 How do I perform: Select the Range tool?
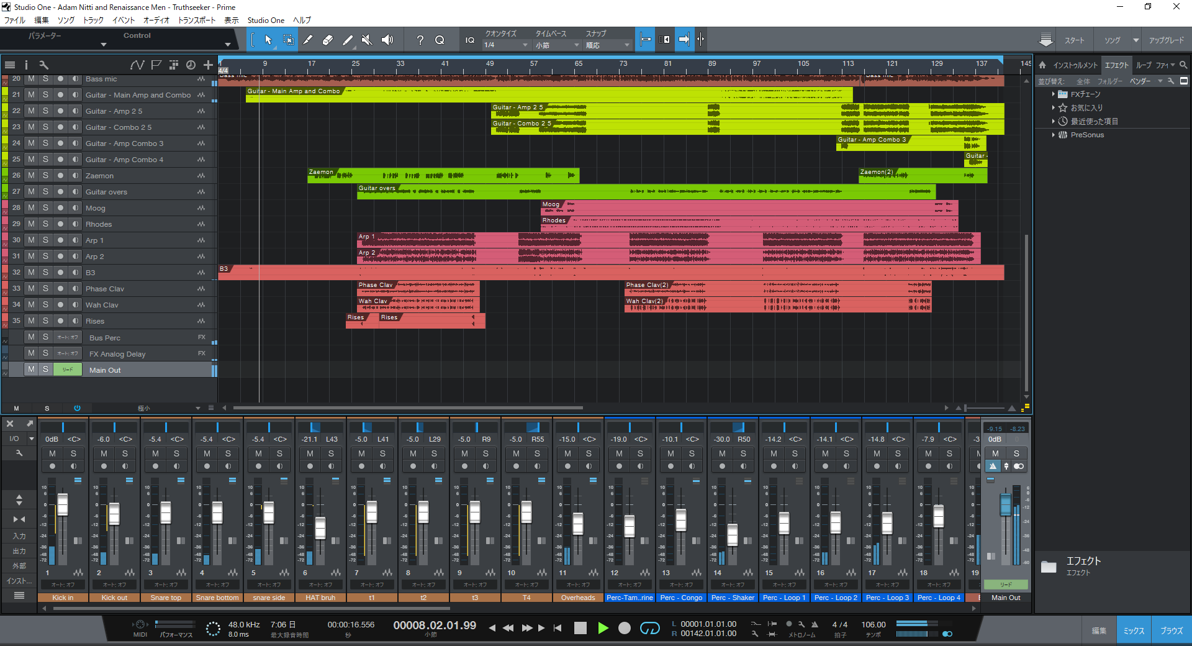point(289,40)
